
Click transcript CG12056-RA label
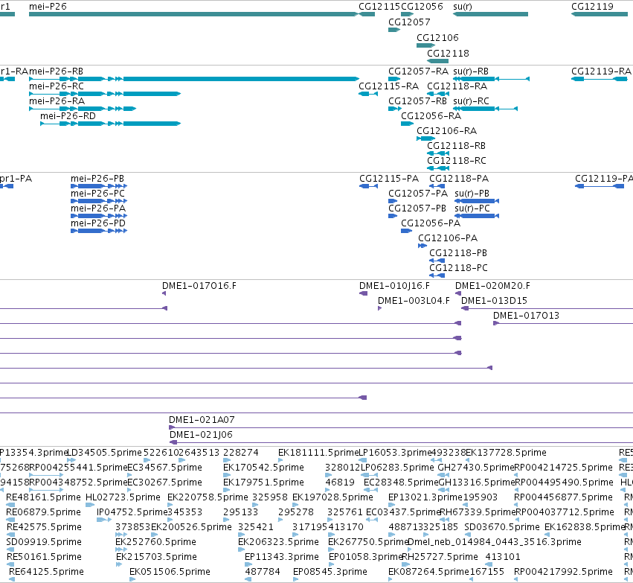(x=431, y=116)
